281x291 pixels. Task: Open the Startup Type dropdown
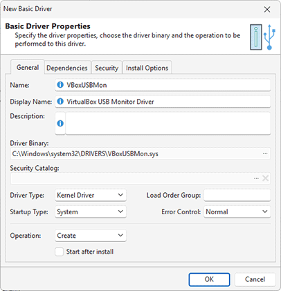tap(91, 212)
